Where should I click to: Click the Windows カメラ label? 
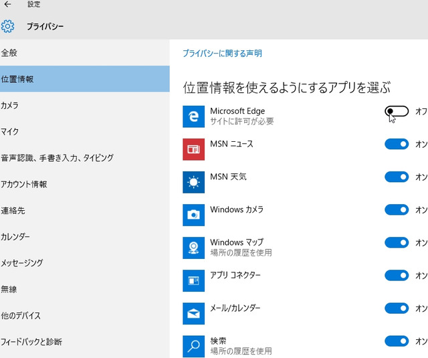(x=237, y=209)
